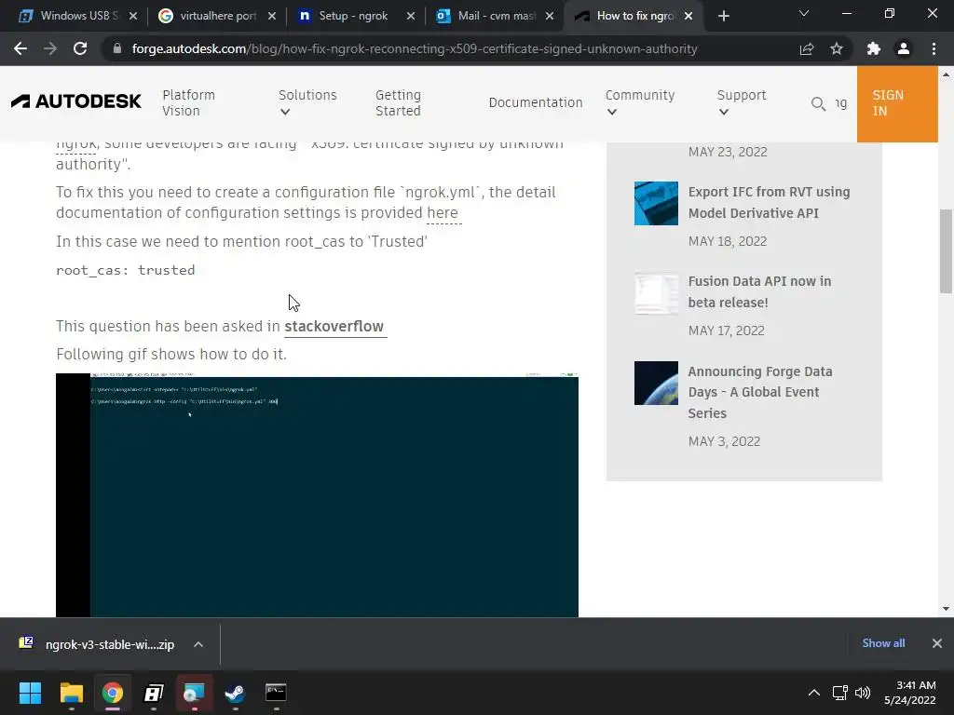
Task: Open a new browser tab
Action: (723, 16)
